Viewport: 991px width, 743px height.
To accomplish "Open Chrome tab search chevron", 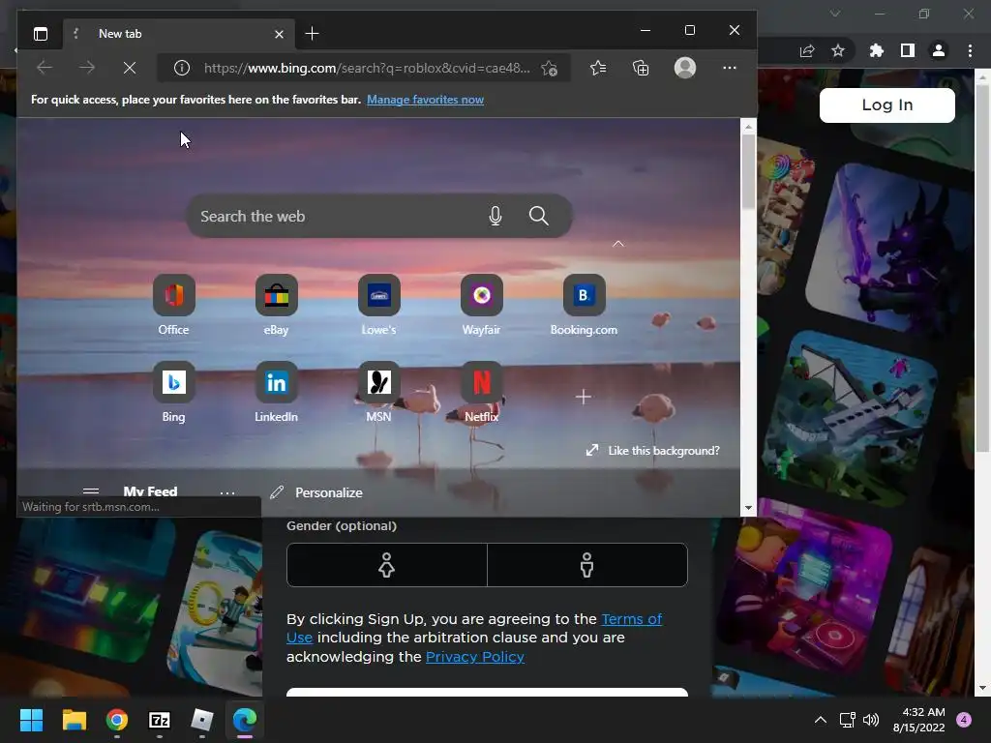I will click(x=835, y=14).
